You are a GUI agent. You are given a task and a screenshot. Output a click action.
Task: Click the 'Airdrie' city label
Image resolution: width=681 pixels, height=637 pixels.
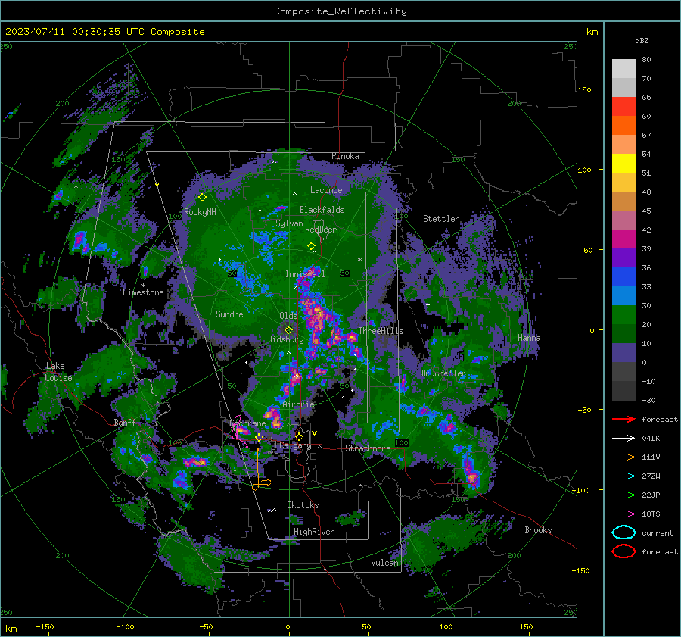point(298,404)
